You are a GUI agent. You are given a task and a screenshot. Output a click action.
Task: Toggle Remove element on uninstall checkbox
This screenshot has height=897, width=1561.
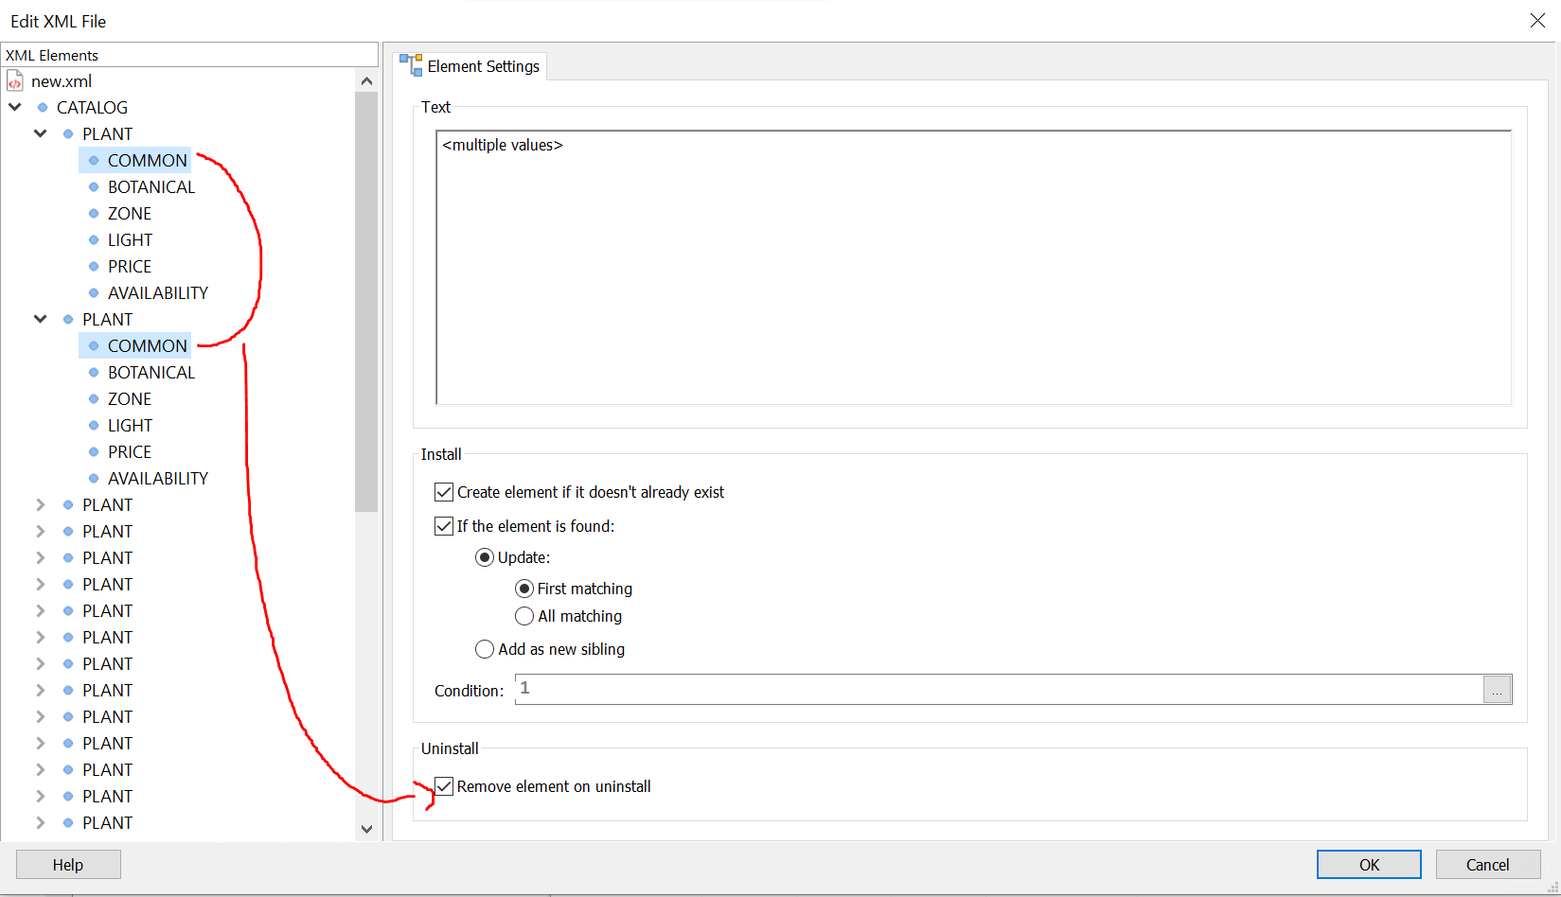click(444, 786)
